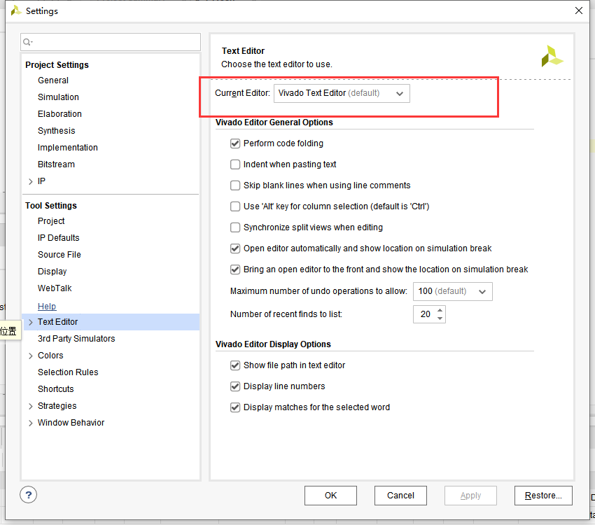Open the Current Editor dropdown

[x=342, y=93]
